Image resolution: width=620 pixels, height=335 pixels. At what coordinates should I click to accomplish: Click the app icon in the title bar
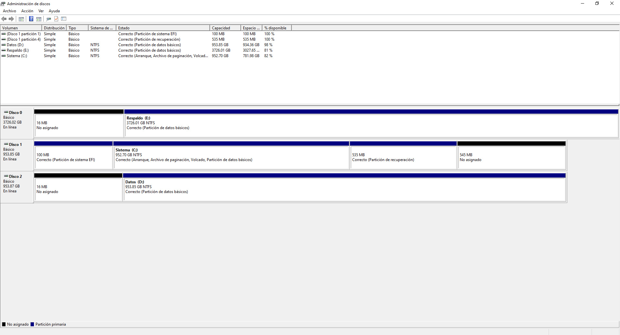3,4
